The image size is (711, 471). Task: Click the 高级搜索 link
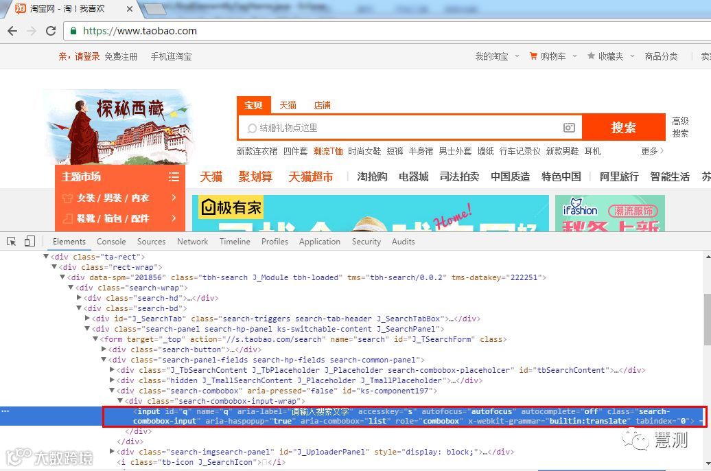(x=680, y=127)
